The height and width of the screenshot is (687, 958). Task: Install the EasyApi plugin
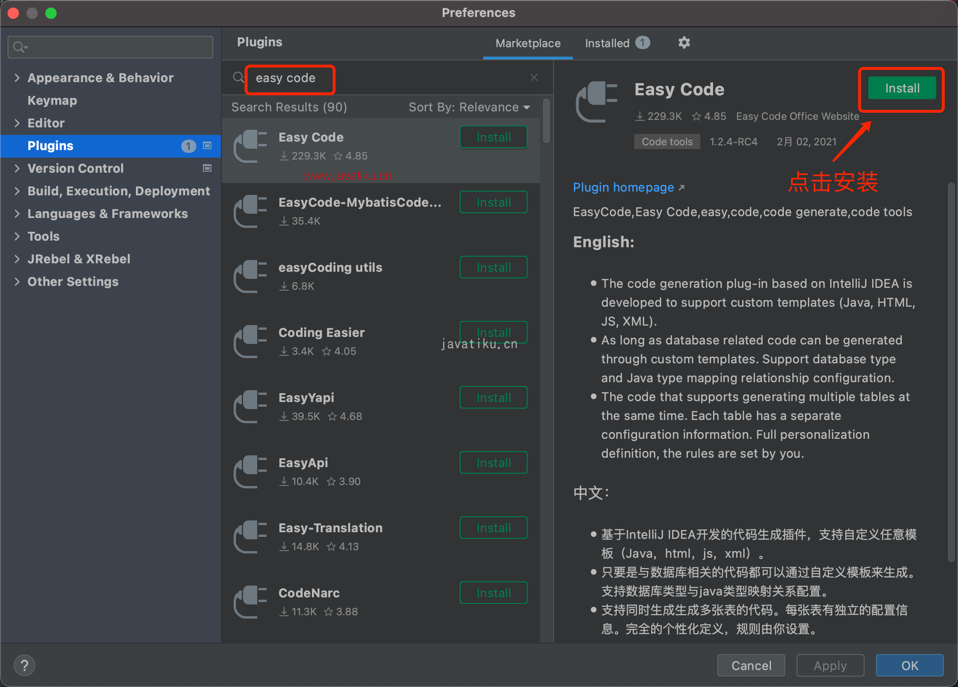coord(494,463)
